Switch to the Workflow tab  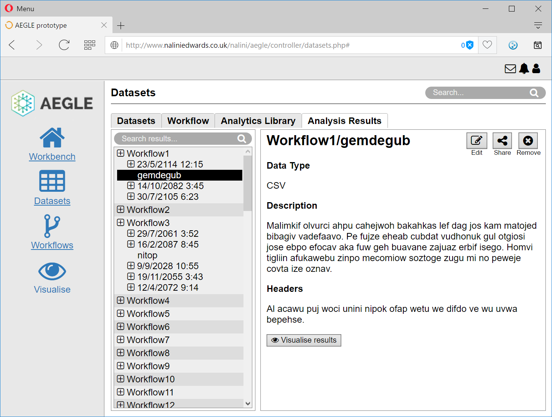click(188, 121)
